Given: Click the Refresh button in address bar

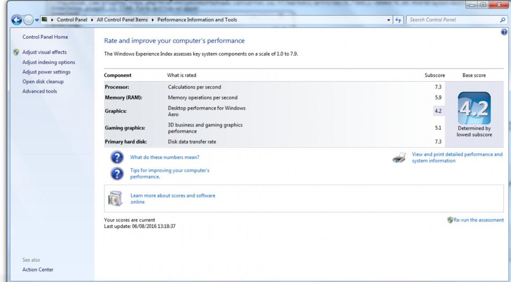Looking at the screenshot, I should pyautogui.click(x=398, y=20).
